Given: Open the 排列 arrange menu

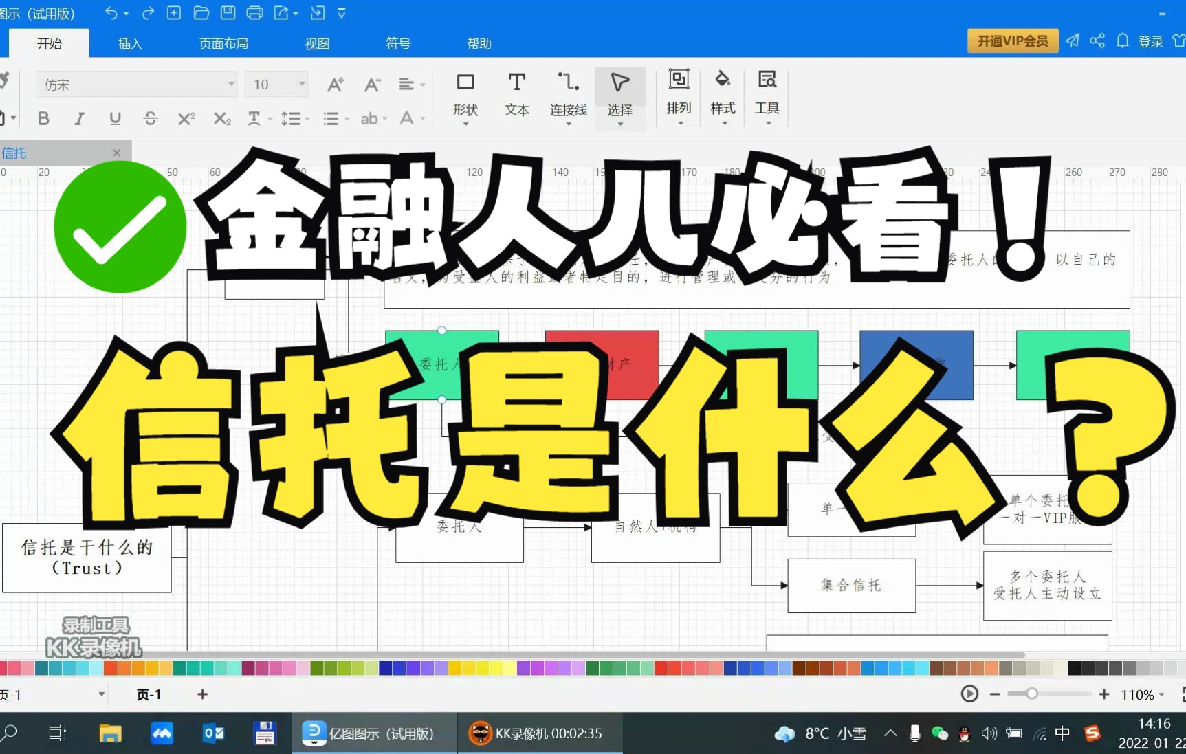Looking at the screenshot, I should [x=679, y=97].
